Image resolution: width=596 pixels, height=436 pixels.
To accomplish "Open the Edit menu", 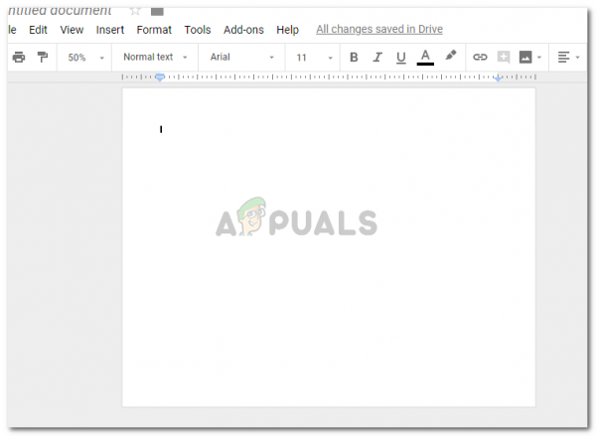I will coord(38,30).
